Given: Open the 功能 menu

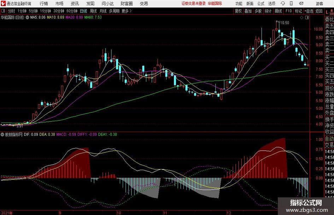Looking at the screenshot, I should pos(239,4).
